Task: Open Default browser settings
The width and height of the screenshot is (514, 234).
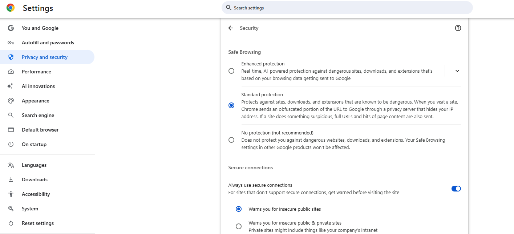Action: pos(47,130)
